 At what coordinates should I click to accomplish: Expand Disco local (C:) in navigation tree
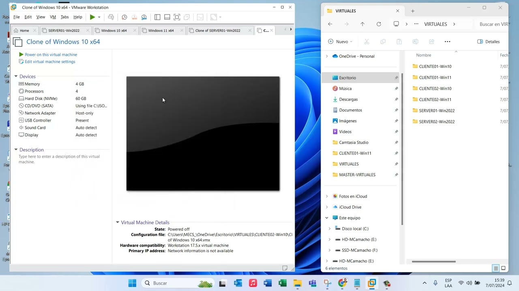point(330,229)
